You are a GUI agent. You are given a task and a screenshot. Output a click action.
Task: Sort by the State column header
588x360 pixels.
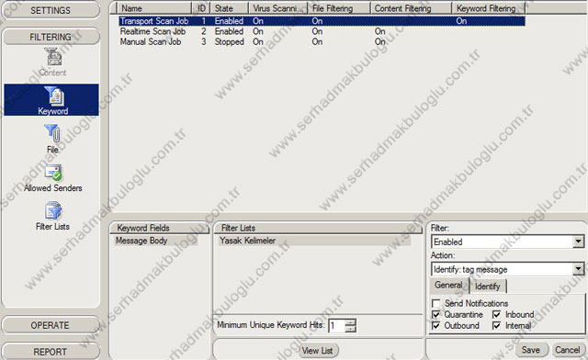click(230, 8)
